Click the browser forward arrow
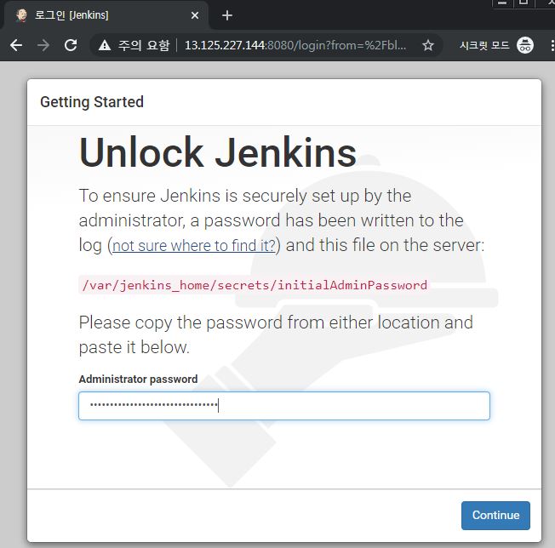Screen dimensions: 555x548 43,45
